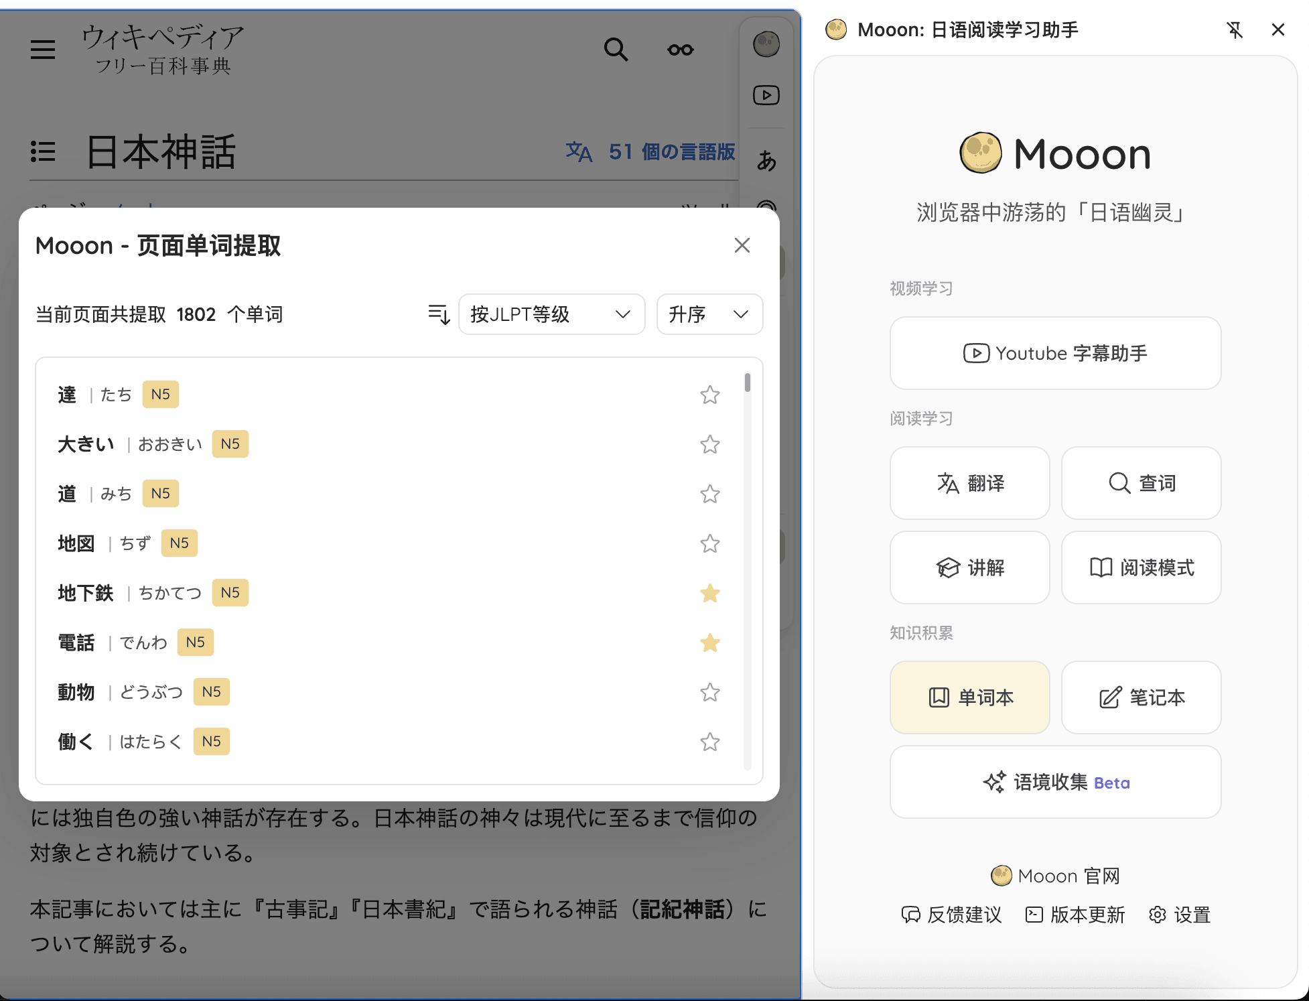Click the あ icon in floating sidebar
This screenshot has height=1001, width=1309.
(766, 161)
